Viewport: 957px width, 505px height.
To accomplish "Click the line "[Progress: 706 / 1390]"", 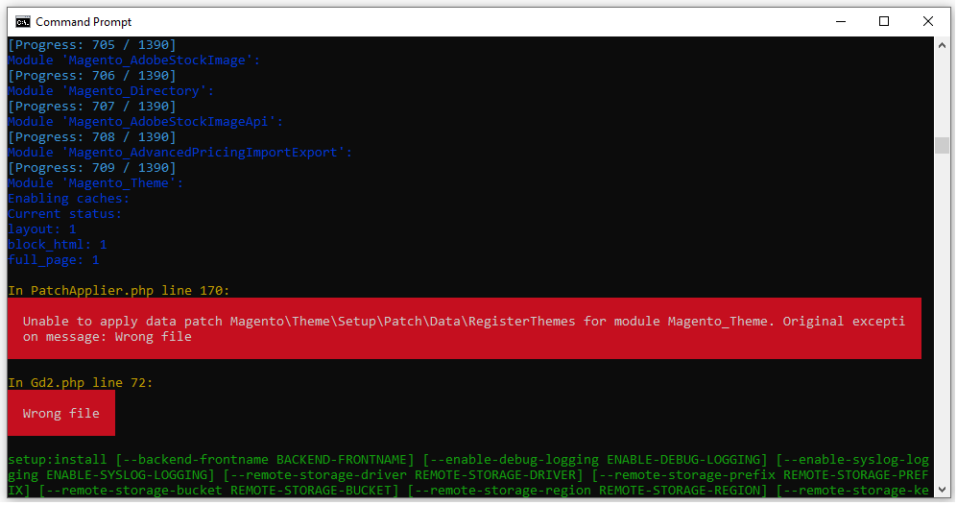I will (x=91, y=76).
